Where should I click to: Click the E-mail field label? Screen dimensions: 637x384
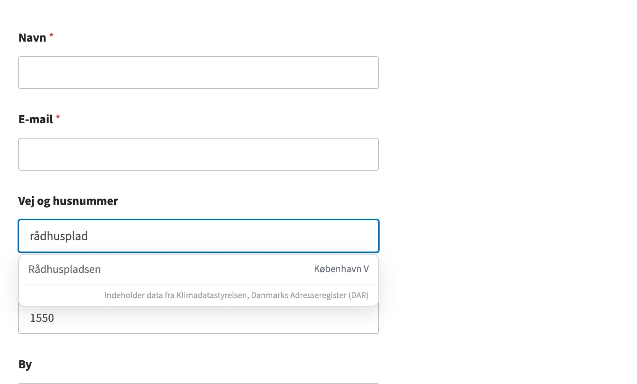click(36, 119)
